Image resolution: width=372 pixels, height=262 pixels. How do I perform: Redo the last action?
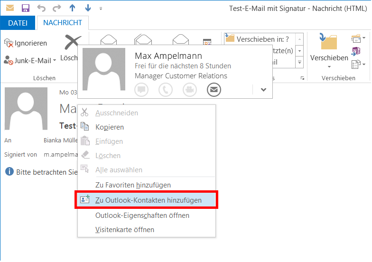click(57, 9)
